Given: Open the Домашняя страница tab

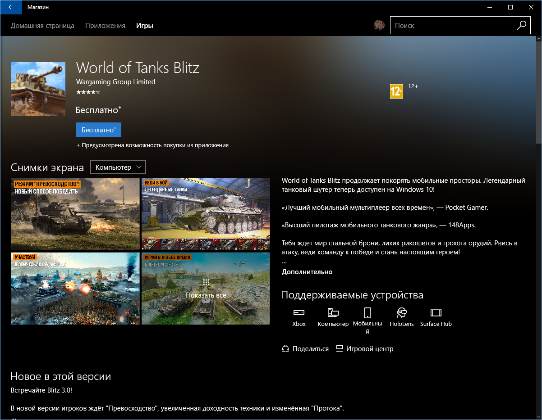Looking at the screenshot, I should (42, 26).
